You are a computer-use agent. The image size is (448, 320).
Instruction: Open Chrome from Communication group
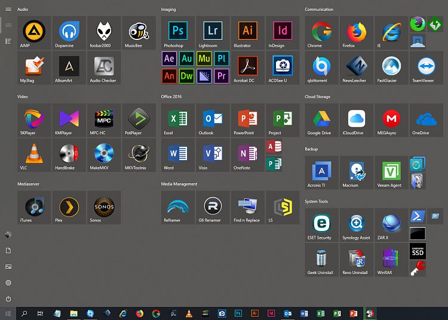pyautogui.click(x=321, y=33)
